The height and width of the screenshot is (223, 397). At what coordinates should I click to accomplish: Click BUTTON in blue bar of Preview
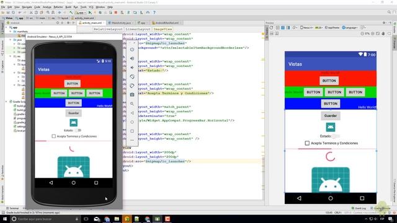click(x=331, y=103)
